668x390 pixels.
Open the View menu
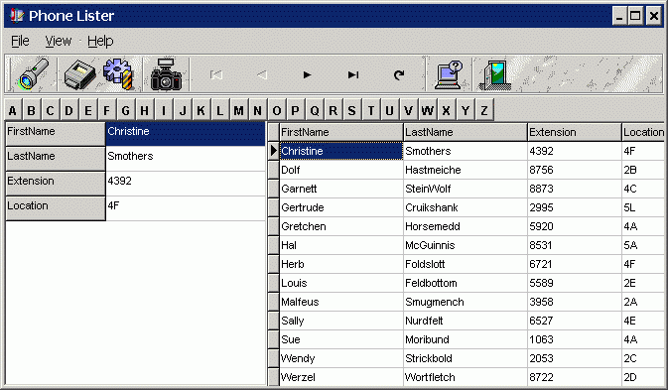tap(59, 41)
